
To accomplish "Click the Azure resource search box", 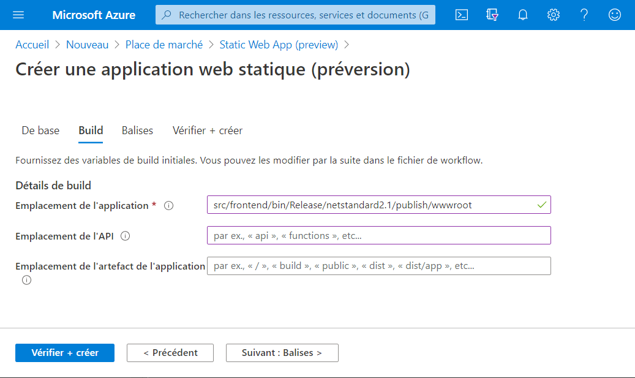I will coord(296,15).
